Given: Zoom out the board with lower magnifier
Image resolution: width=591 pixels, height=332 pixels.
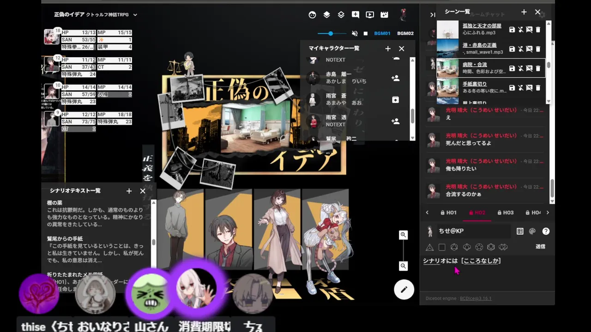Looking at the screenshot, I should [403, 266].
